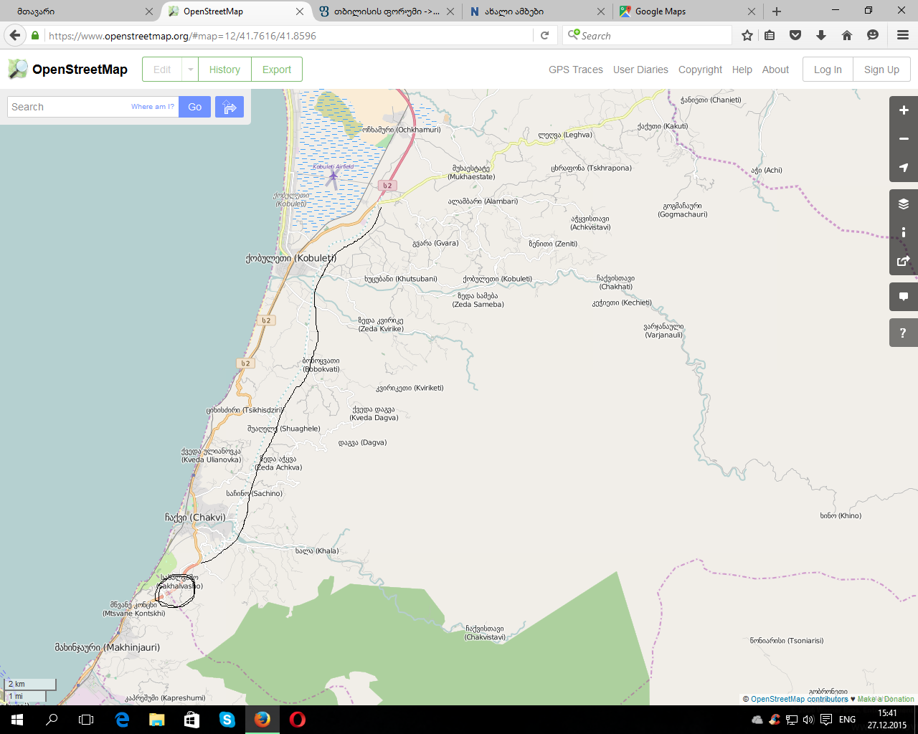Open the map key info panel
The height and width of the screenshot is (734, 918).
tap(903, 232)
